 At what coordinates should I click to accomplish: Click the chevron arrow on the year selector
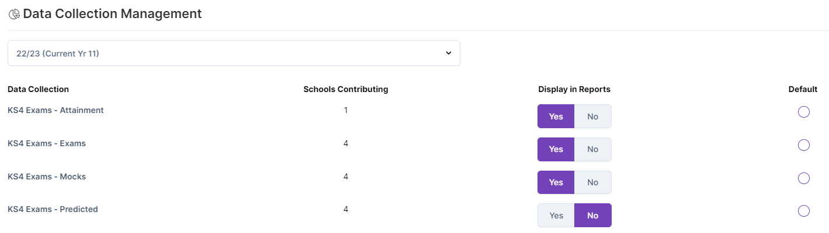coord(449,53)
